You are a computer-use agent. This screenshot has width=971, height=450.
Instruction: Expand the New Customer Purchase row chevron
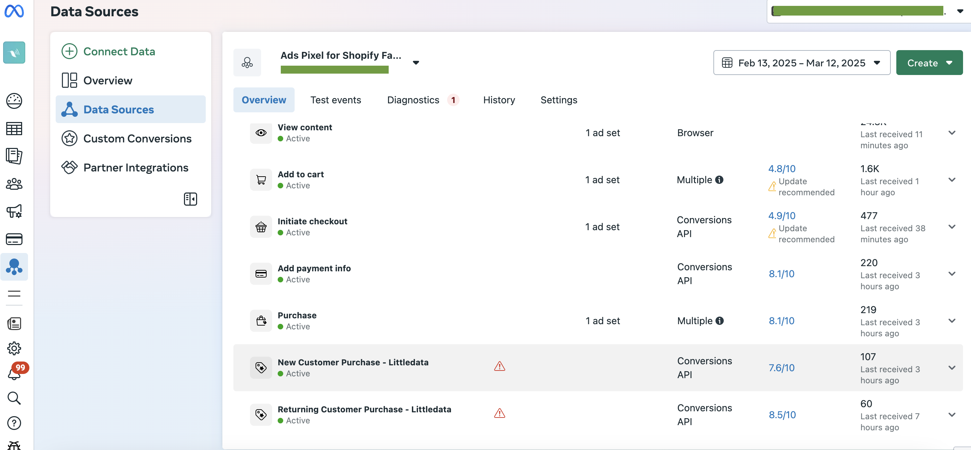[952, 367]
